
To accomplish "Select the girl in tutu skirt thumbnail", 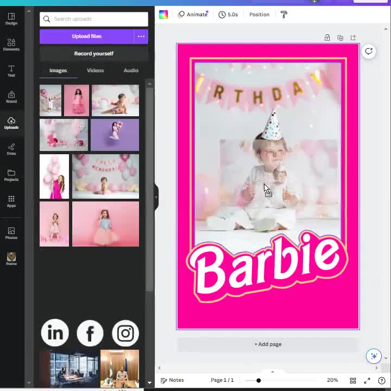I will (x=105, y=224).
